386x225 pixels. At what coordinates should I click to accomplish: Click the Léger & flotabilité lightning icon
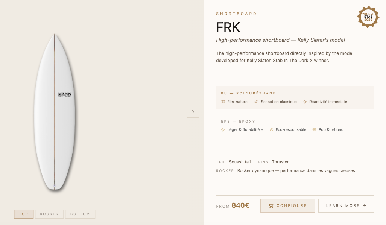tap(223, 130)
